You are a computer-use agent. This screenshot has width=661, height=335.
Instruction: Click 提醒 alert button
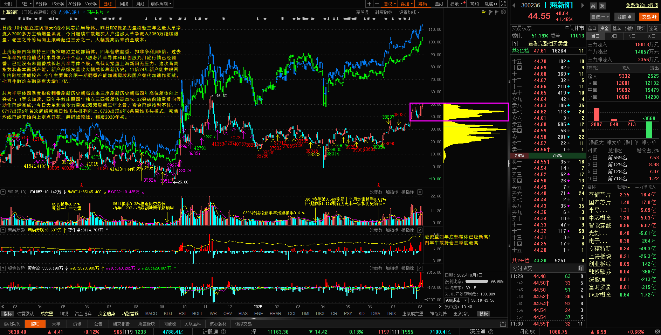click(624, 17)
